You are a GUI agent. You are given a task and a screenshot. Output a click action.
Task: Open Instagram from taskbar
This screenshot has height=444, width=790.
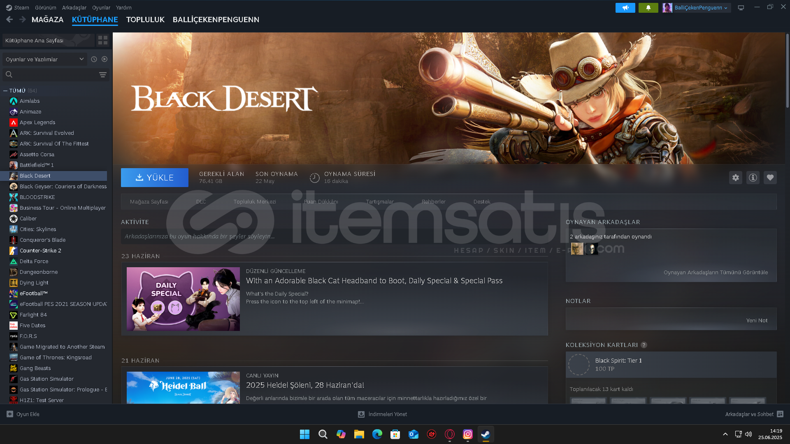point(468,434)
